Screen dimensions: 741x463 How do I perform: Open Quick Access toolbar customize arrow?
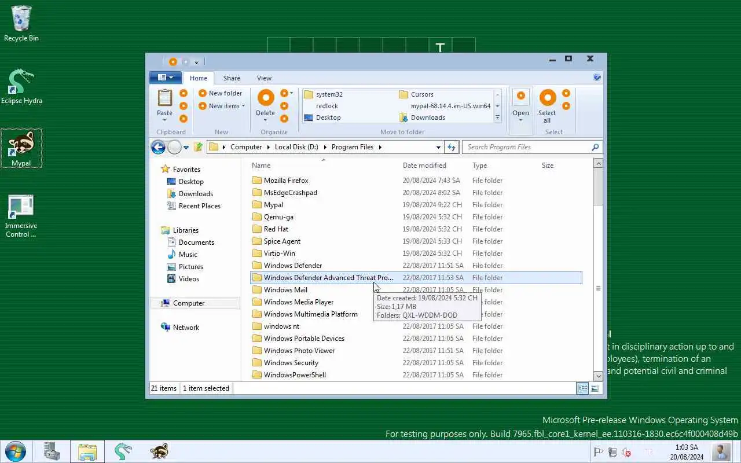pos(196,62)
